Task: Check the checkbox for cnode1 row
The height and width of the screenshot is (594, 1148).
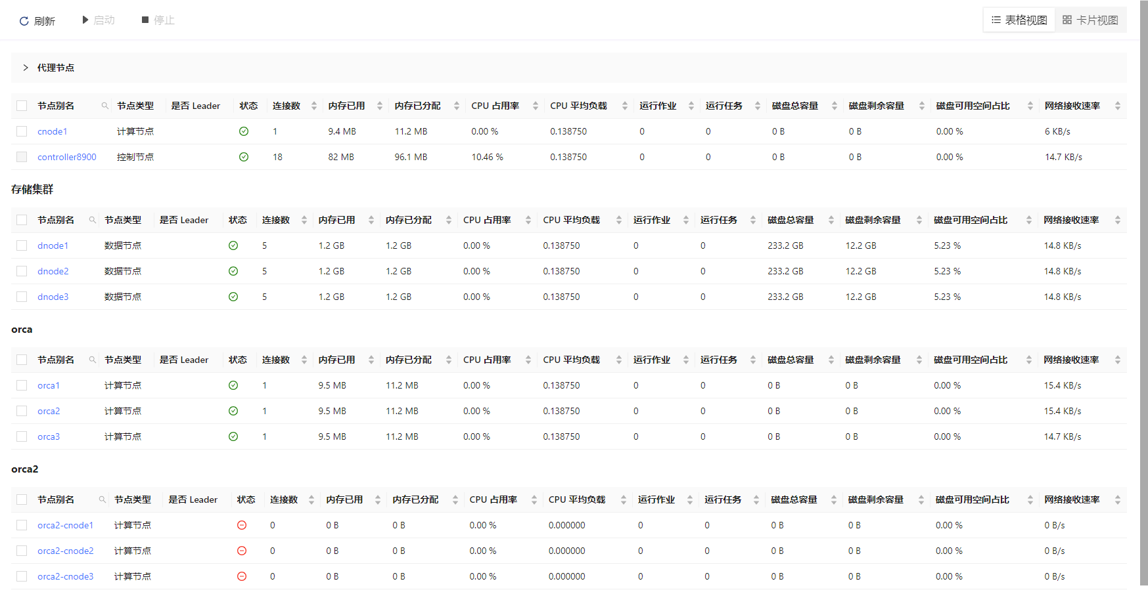Action: point(22,131)
